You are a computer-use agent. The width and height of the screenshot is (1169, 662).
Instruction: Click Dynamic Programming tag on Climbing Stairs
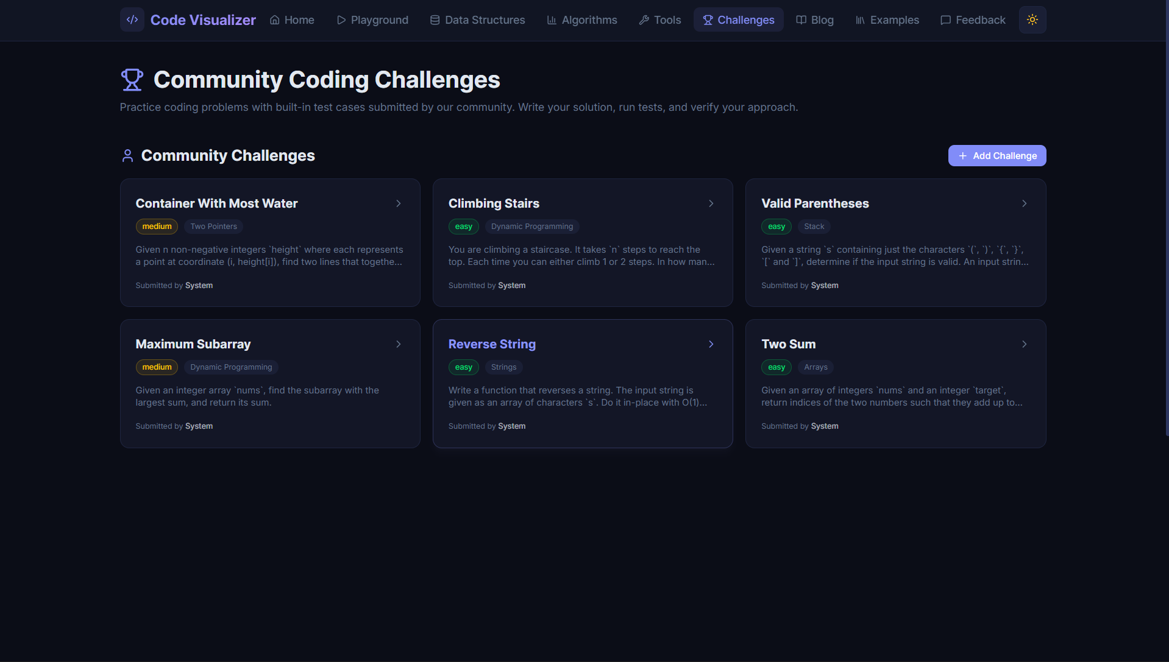pos(532,227)
